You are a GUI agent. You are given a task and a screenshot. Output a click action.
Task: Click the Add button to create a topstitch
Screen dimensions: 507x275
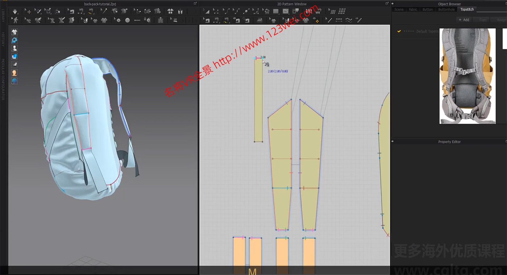464,20
